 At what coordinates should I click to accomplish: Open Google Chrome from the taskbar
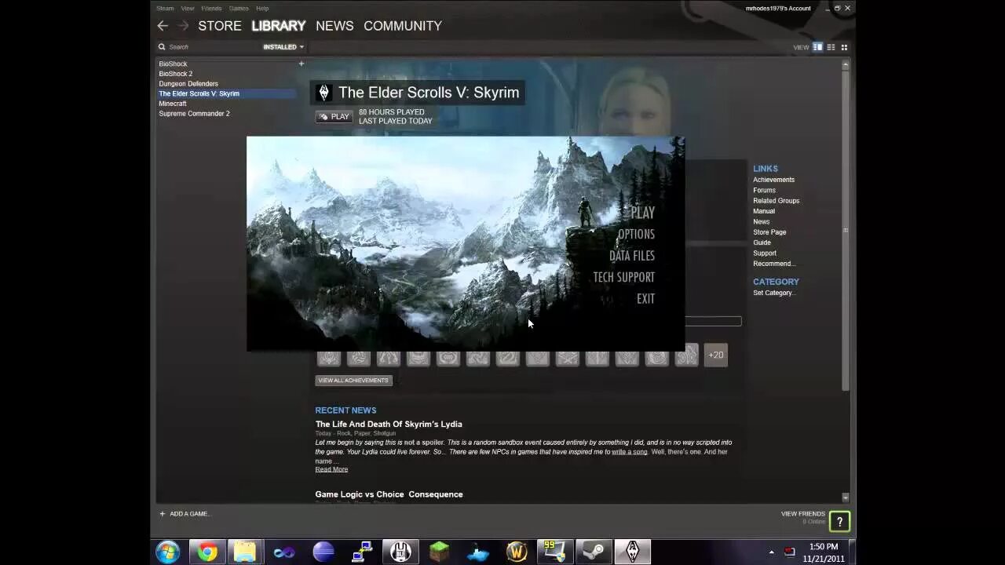(x=207, y=552)
